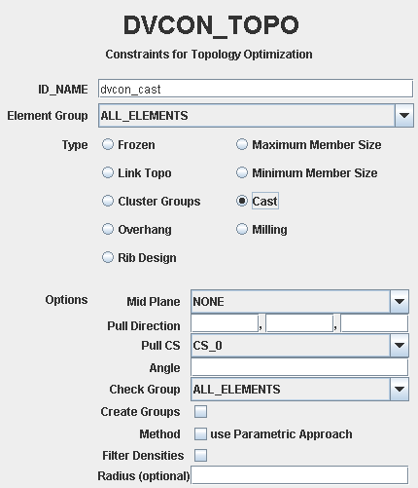Select the Frozen type radio button
Screen dimensions: 418x488
tap(108, 144)
